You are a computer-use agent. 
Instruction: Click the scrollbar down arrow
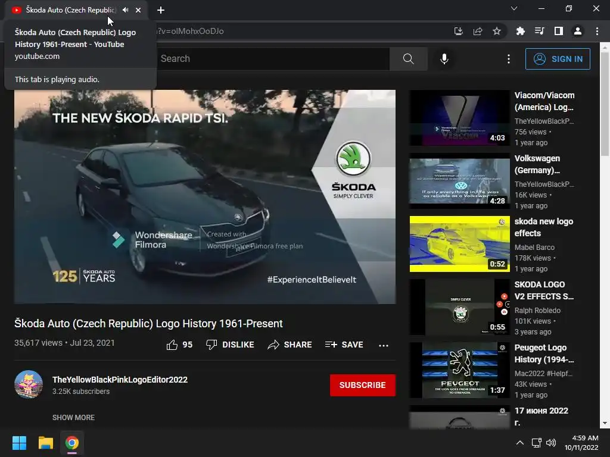click(x=605, y=424)
